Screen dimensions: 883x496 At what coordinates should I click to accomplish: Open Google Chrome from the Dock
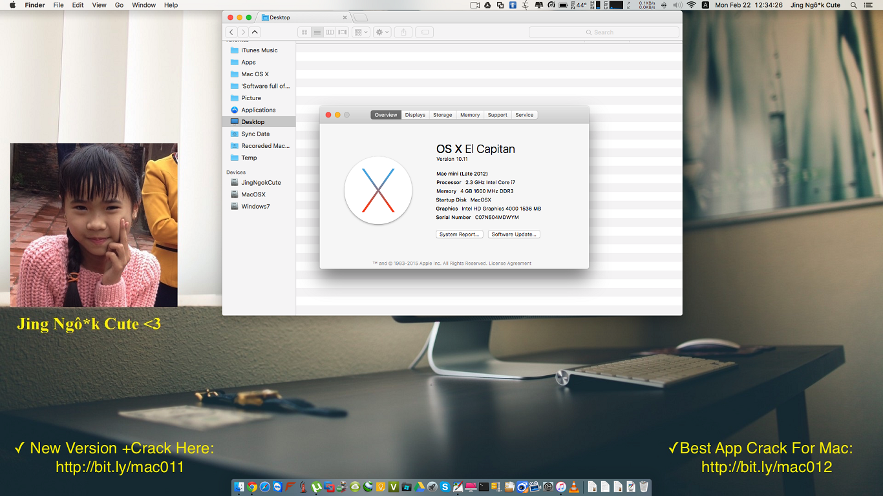click(x=252, y=488)
